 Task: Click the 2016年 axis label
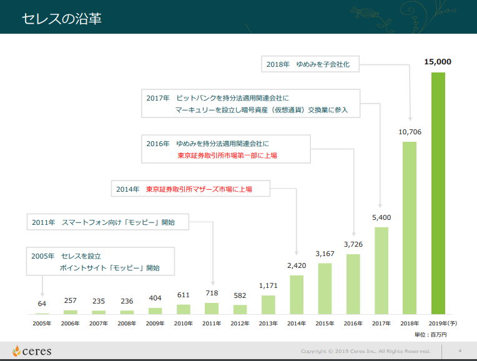[x=353, y=324]
